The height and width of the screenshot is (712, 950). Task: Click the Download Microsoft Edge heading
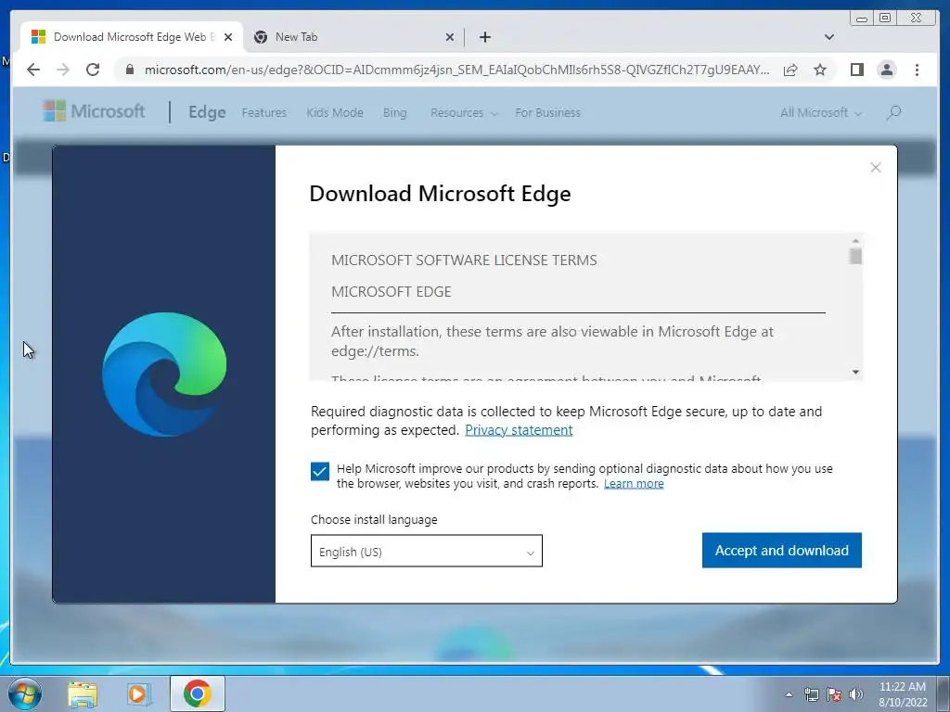pyautogui.click(x=440, y=194)
